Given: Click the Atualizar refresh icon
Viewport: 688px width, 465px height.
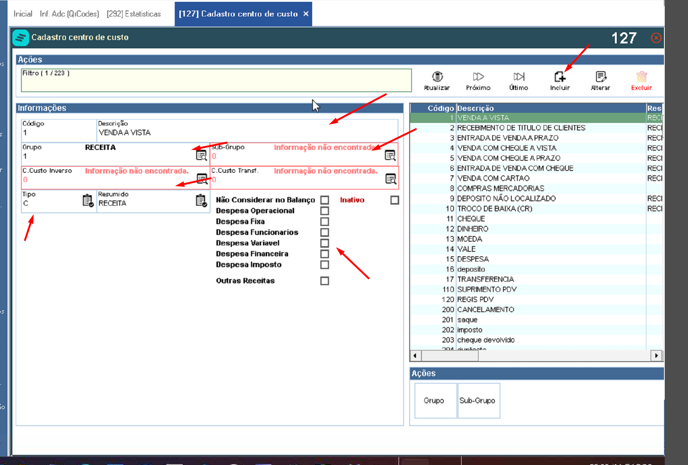Looking at the screenshot, I should [437, 77].
